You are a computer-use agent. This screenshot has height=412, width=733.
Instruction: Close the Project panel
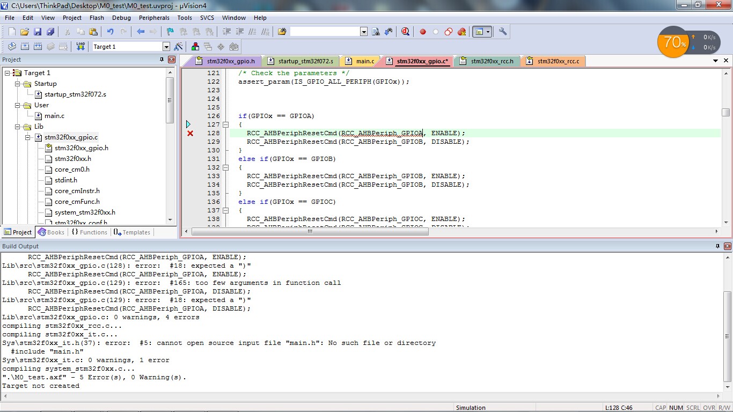(x=172, y=60)
